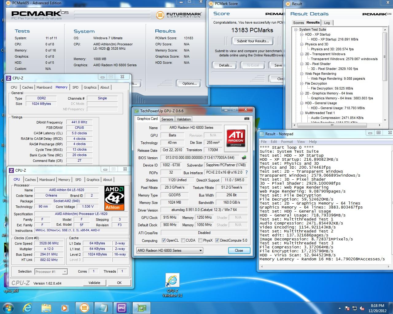Open the AMD Radeon HD 6800 Series dropdown
The image size is (393, 314).
tap(169, 251)
